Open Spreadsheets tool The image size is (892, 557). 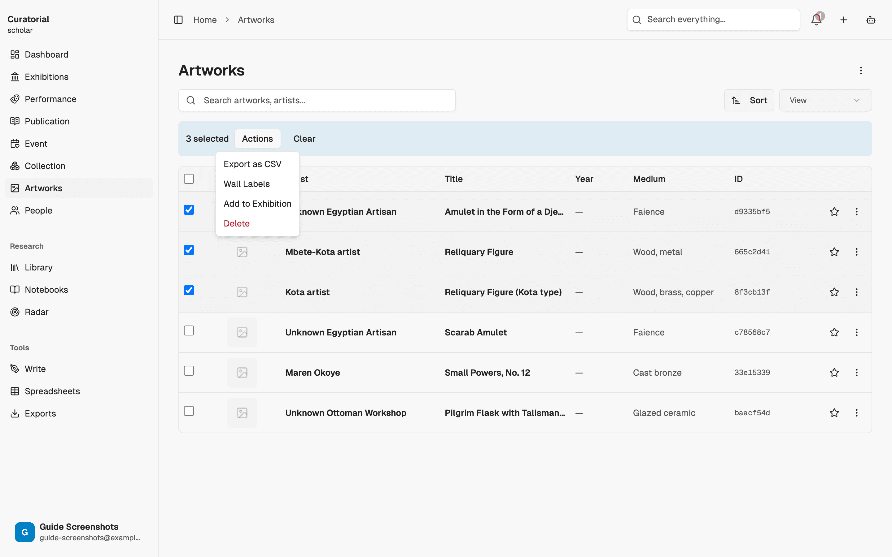(x=79, y=391)
